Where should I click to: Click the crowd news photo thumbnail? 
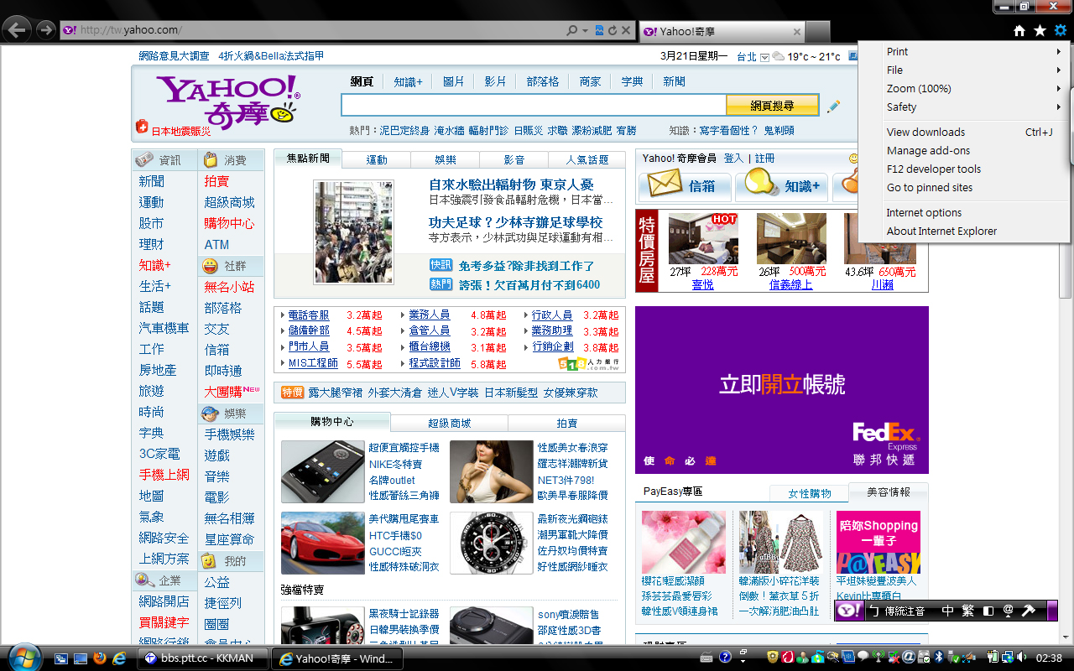pos(353,232)
